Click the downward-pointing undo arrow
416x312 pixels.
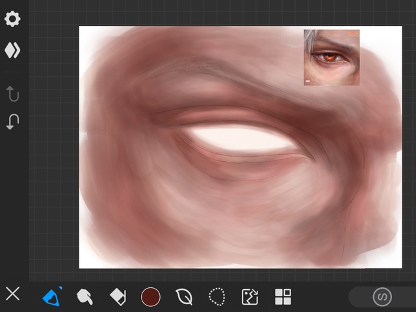point(12,122)
